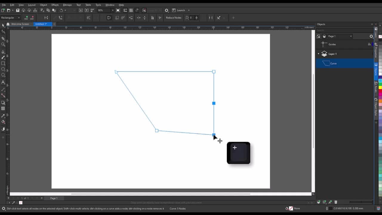Open the Object menu
Image resolution: width=382 pixels, height=215 pixels.
(x=44, y=5)
